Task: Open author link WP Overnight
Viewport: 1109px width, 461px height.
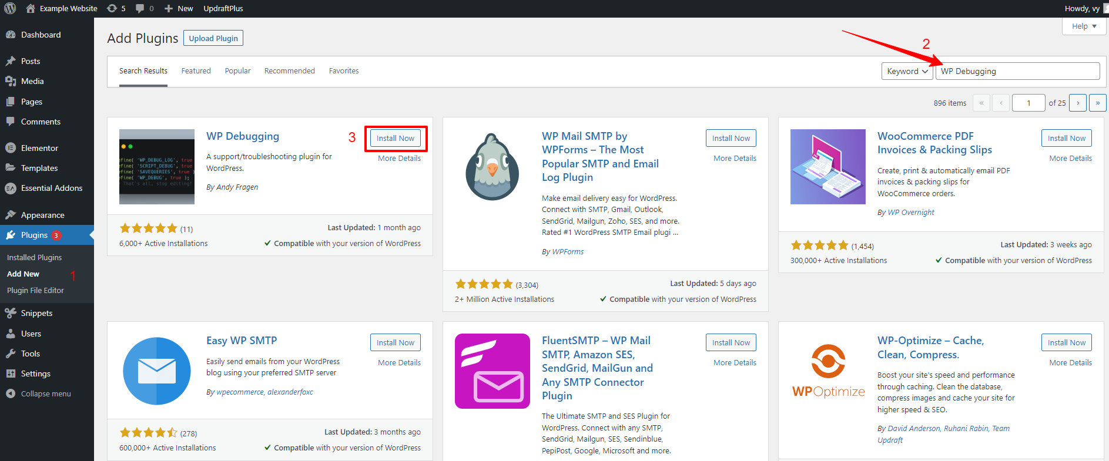Action: (911, 212)
